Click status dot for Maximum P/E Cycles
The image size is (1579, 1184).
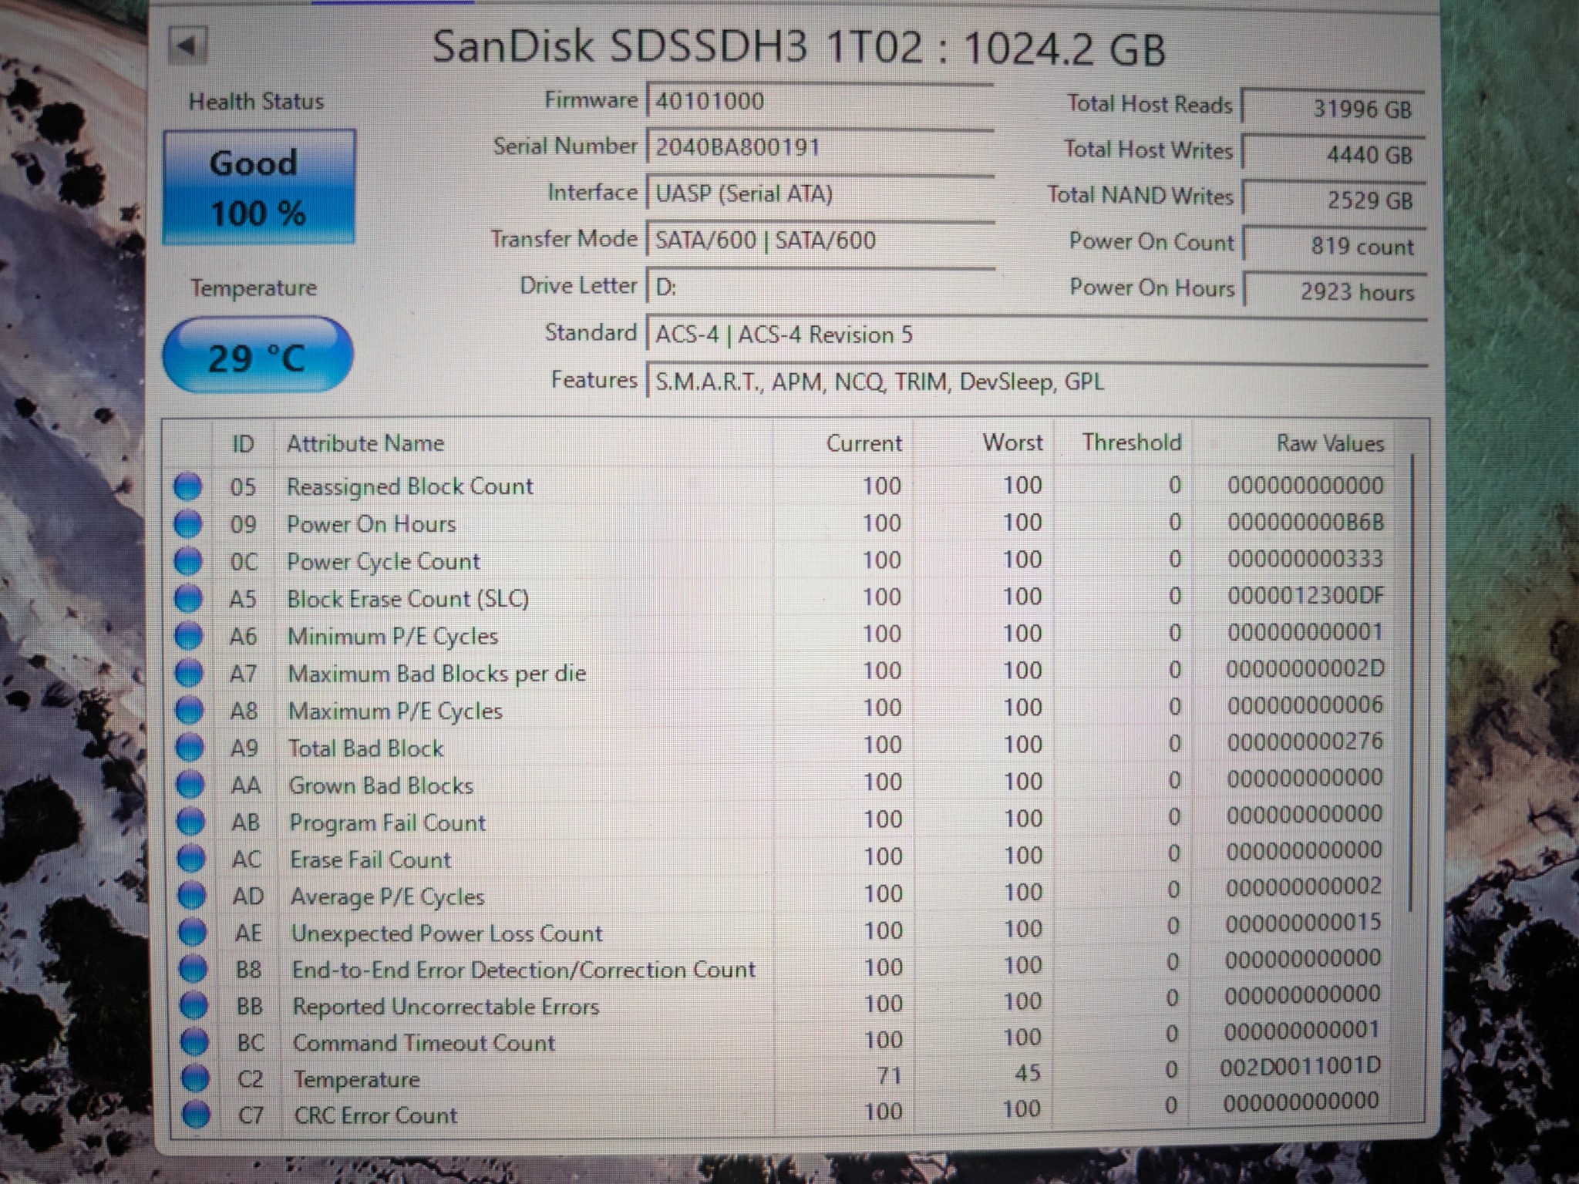coord(190,710)
